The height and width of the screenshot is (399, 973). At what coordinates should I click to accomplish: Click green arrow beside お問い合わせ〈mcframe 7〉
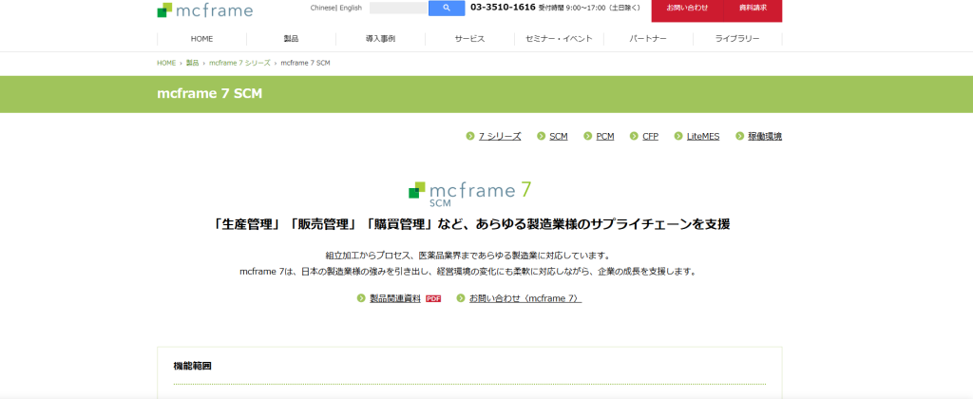tap(461, 298)
